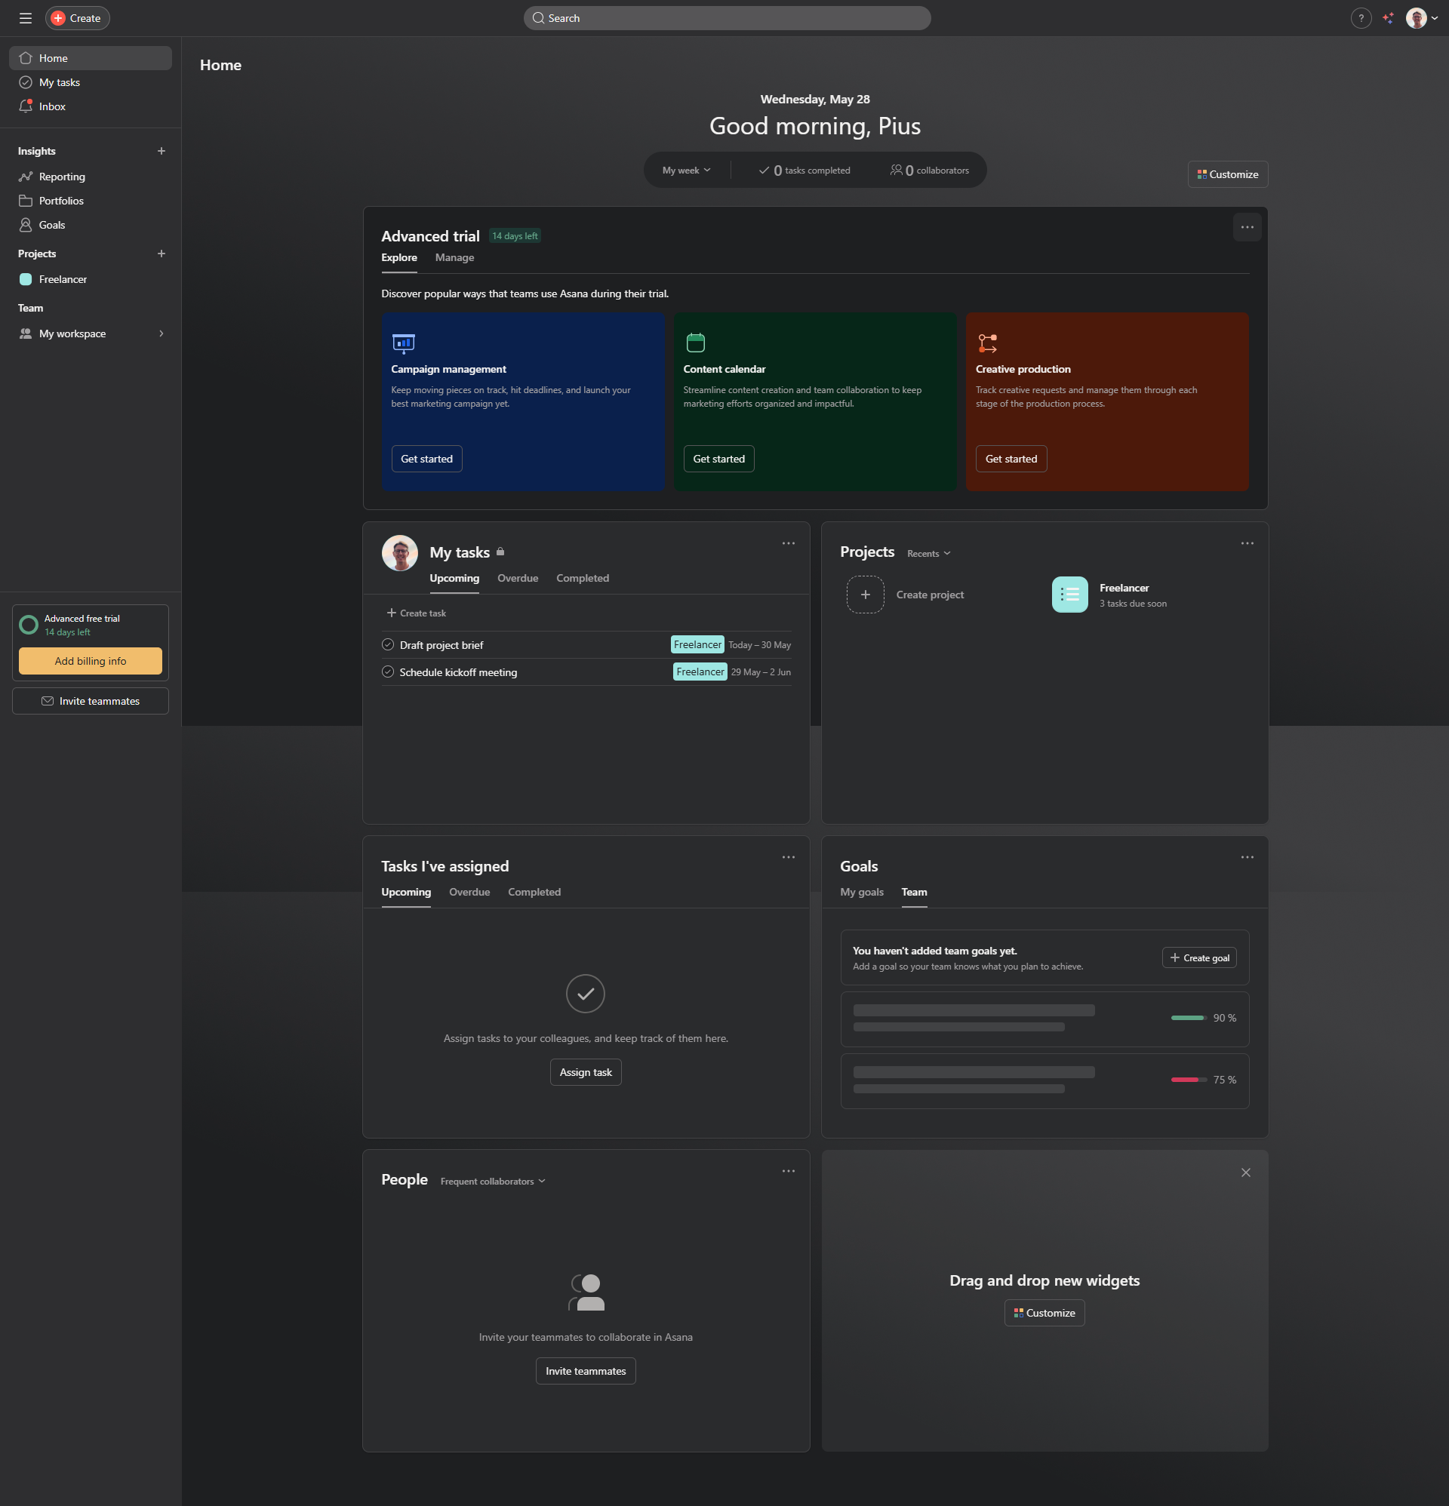Mark Schedule kickoff meeting as complete
The image size is (1449, 1506).
tap(387, 672)
